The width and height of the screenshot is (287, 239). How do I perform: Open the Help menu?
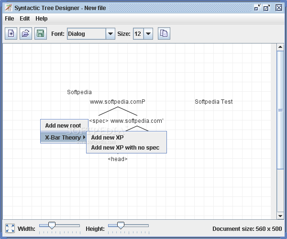click(x=42, y=19)
